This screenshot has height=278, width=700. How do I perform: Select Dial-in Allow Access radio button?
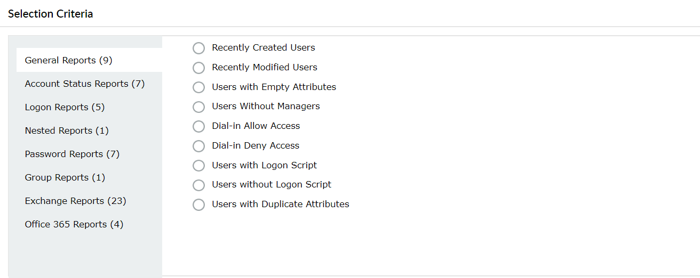(x=198, y=126)
